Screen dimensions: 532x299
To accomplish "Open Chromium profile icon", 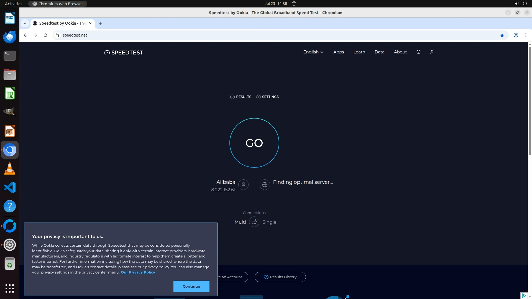I will click(516, 35).
